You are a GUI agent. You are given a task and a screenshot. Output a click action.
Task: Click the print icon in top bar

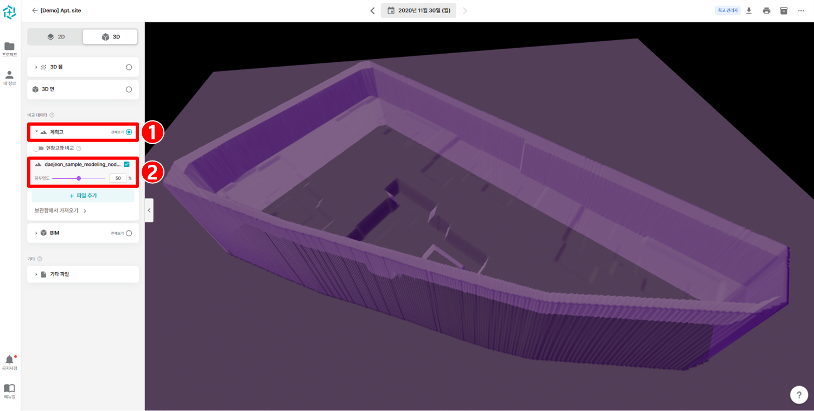766,11
